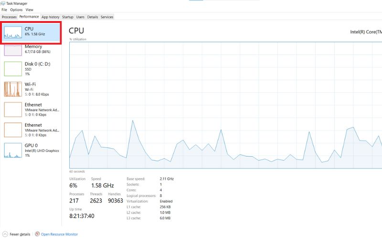Click the Resource Monitor icon
This screenshot has width=382, height=239.
pos(37,234)
